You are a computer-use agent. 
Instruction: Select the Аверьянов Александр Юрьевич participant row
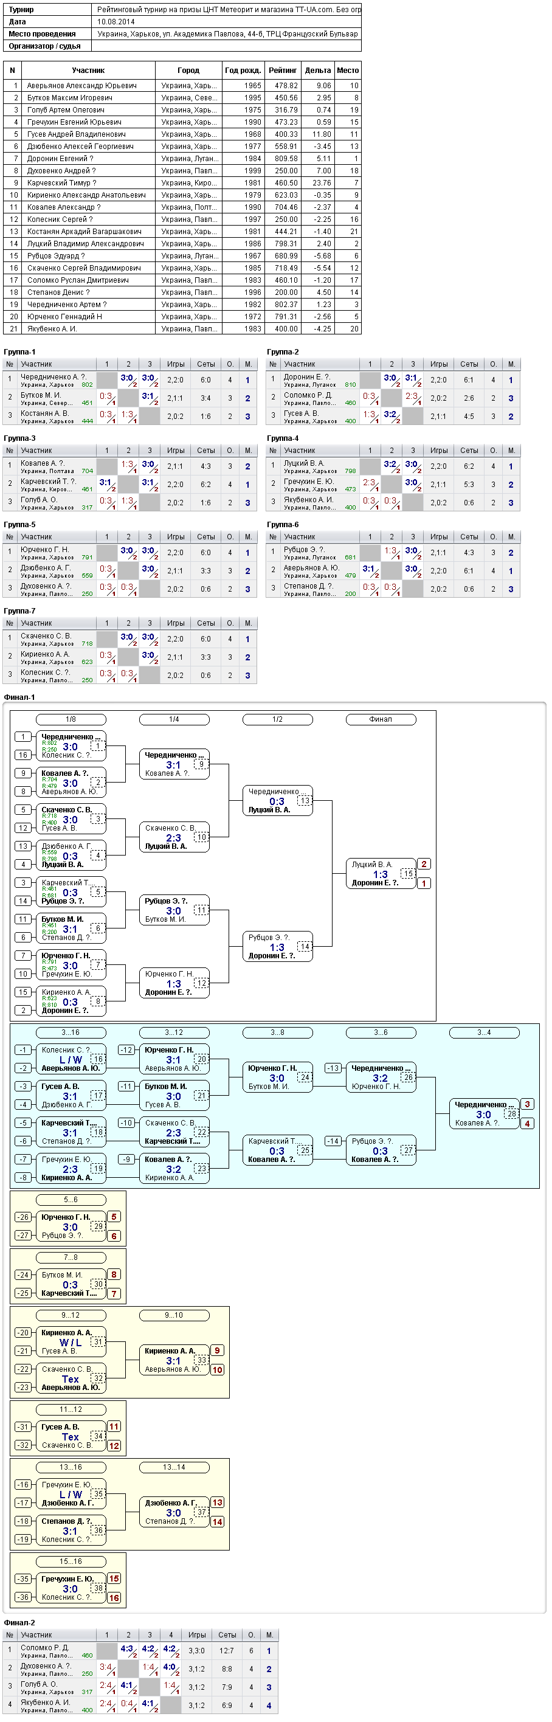[182, 86]
